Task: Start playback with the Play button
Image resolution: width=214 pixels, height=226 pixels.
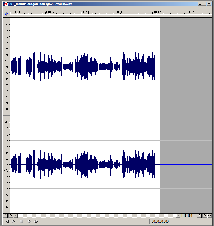Action: coord(30,222)
